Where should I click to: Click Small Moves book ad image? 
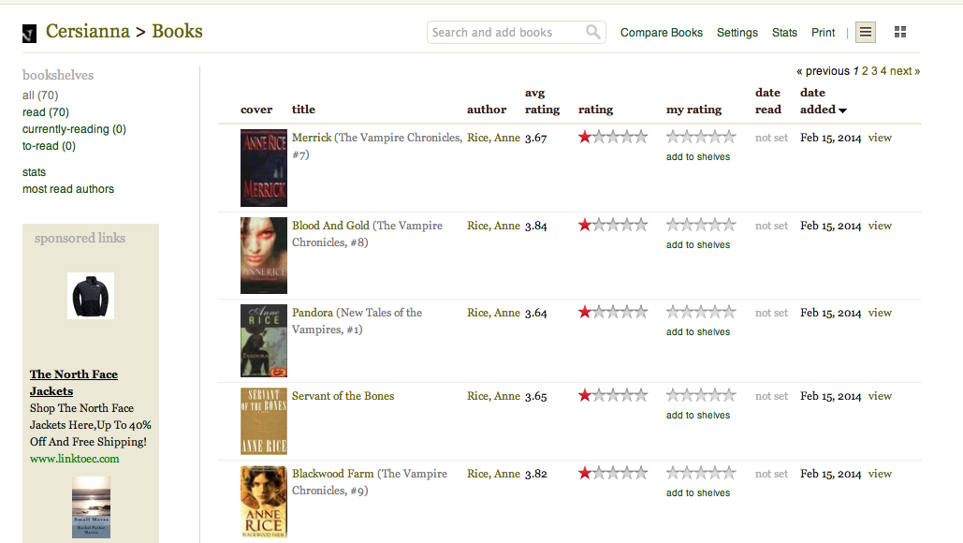tap(91, 507)
